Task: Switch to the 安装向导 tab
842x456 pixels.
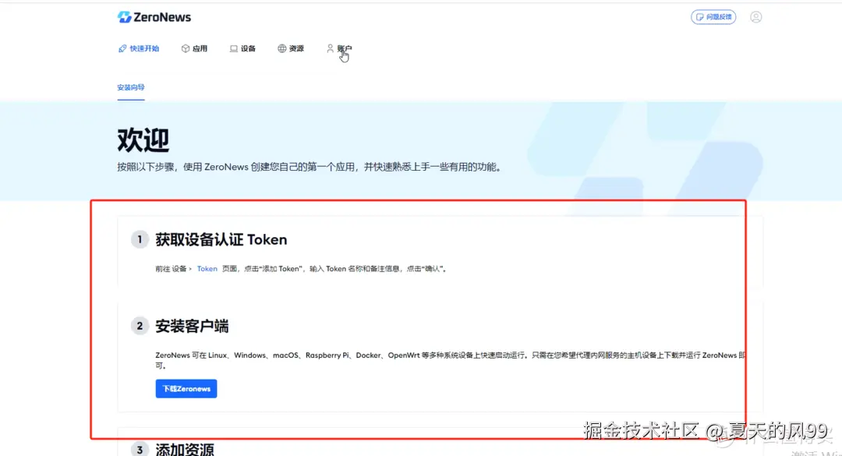Action: (130, 87)
